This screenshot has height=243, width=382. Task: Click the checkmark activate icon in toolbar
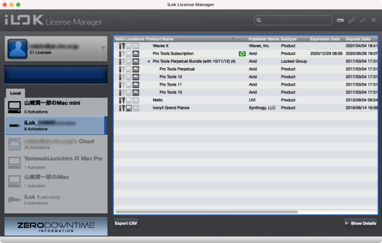[363, 20]
